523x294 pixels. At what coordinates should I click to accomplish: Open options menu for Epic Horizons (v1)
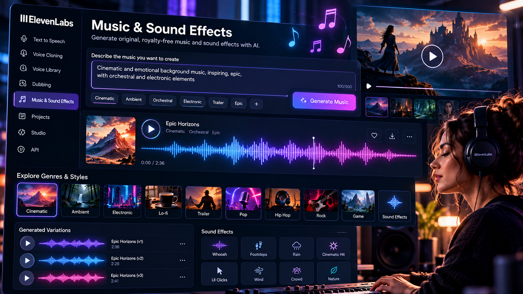click(x=182, y=244)
